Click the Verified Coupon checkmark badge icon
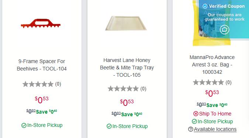 [205, 6]
